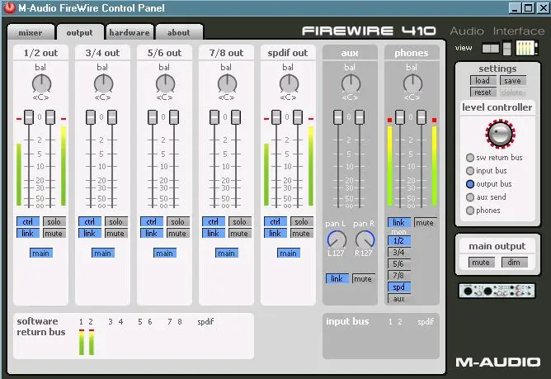Viewport: 551px width, 379px height.
Task: Solo the 1/2 out channel
Action: point(54,221)
